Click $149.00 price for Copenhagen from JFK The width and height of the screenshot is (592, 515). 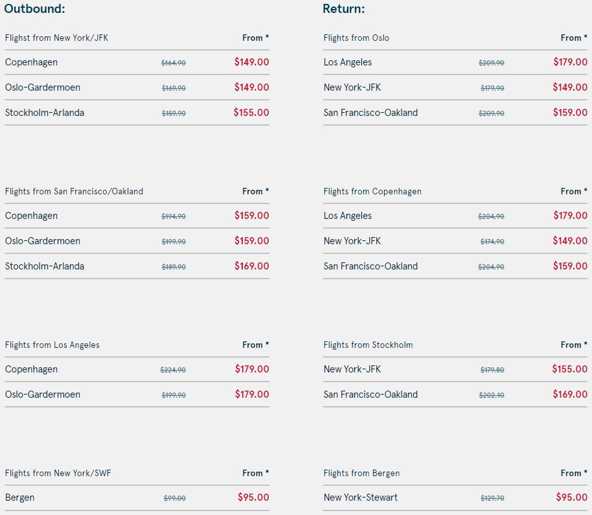pyautogui.click(x=251, y=62)
